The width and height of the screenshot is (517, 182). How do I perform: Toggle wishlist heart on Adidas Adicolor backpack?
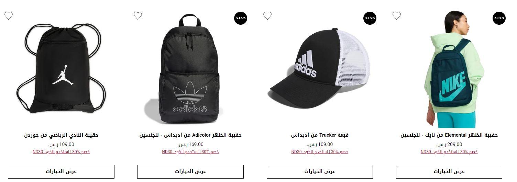click(138, 15)
